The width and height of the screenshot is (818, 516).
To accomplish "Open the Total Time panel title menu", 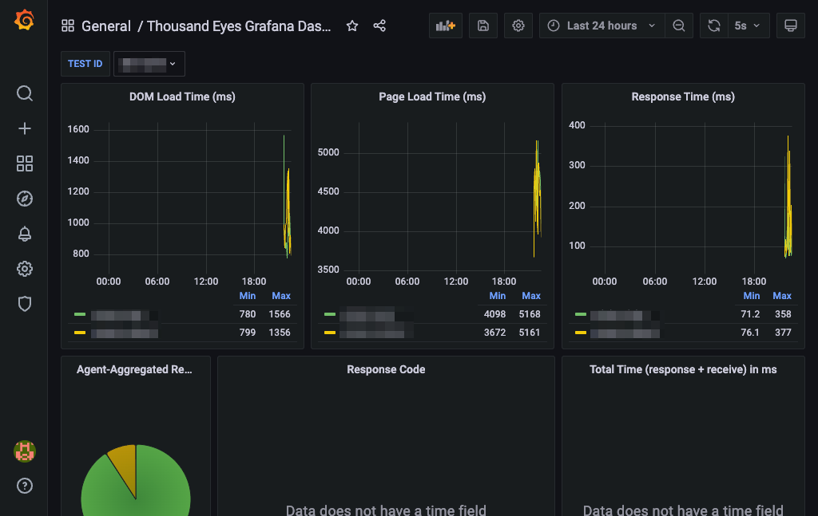I will pos(683,369).
